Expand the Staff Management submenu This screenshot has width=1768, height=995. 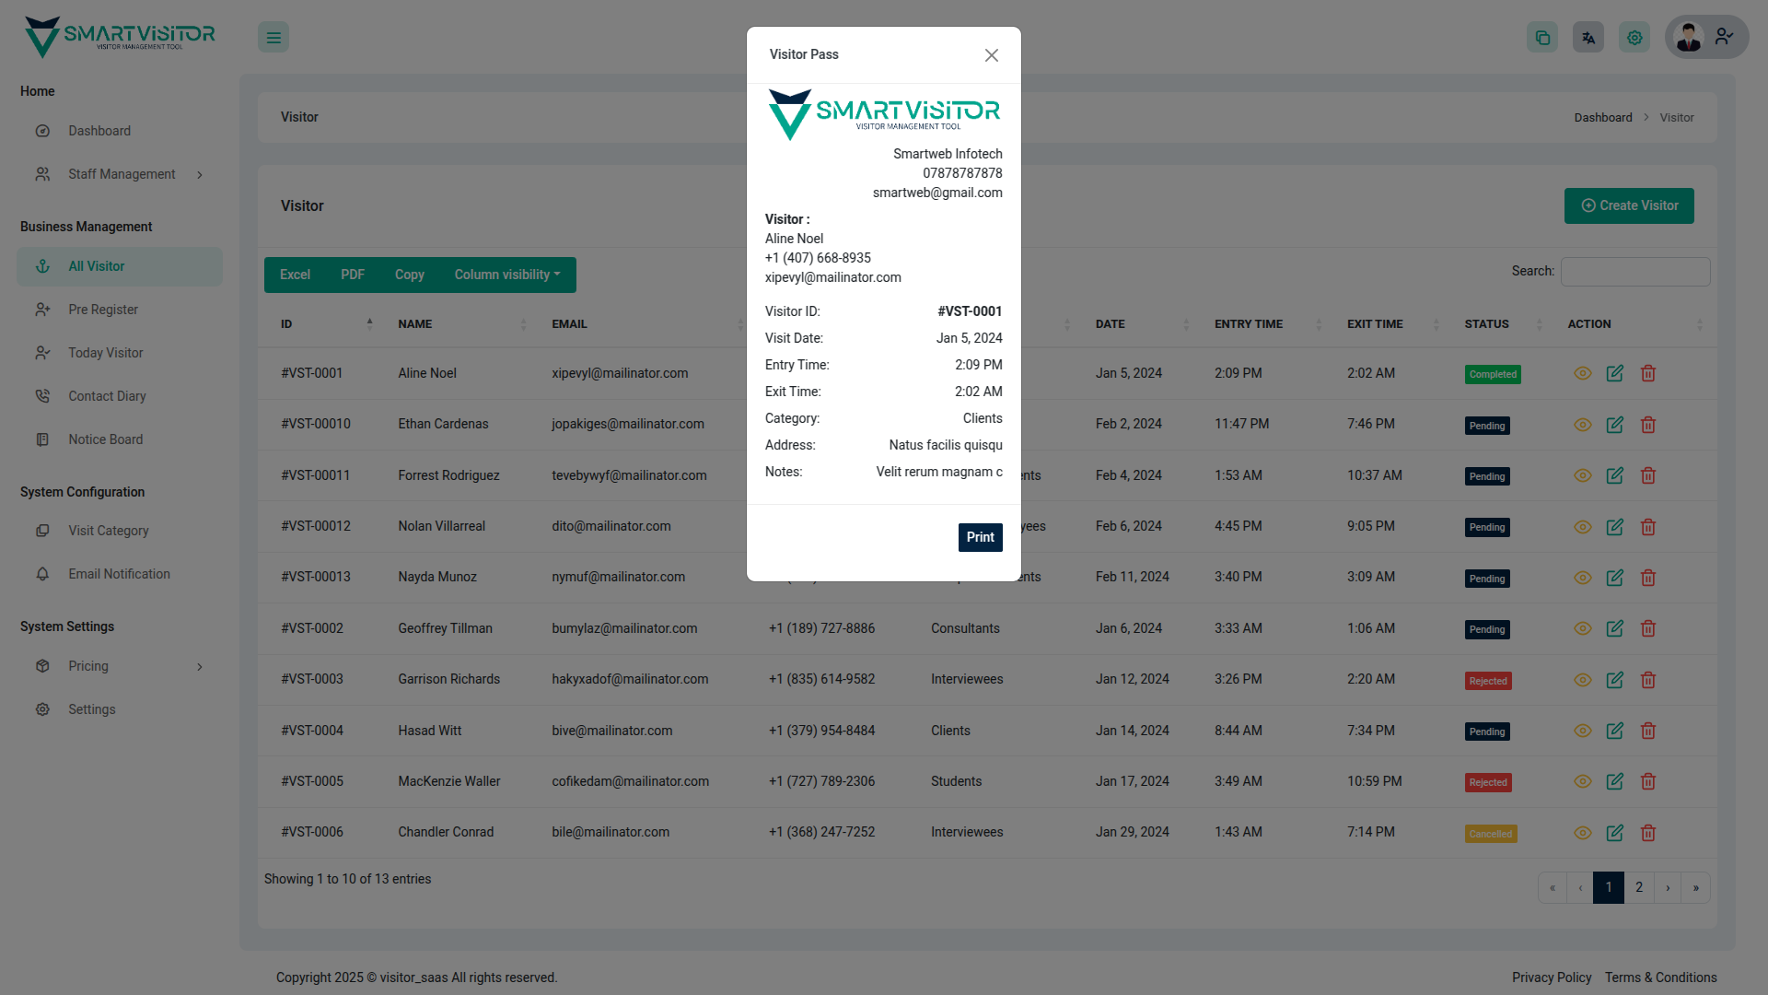click(x=121, y=174)
